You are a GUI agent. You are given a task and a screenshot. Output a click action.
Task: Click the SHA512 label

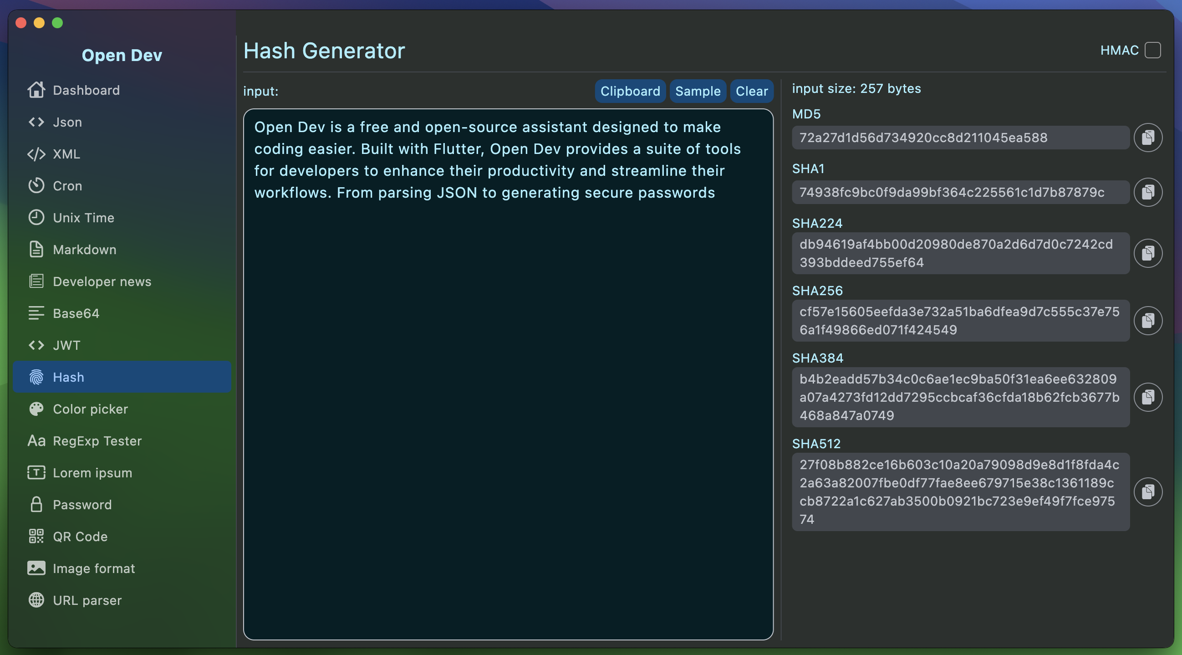coord(816,444)
